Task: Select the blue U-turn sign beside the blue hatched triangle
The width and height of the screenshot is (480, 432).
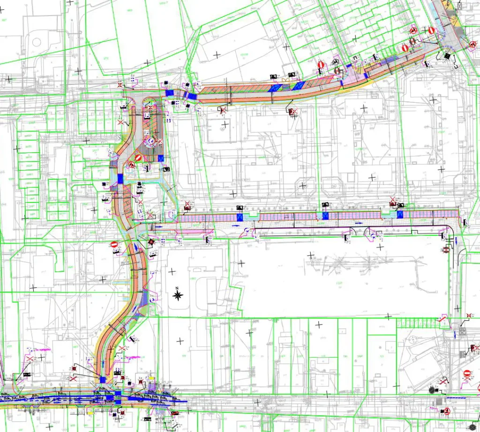Action: [x=151, y=300]
